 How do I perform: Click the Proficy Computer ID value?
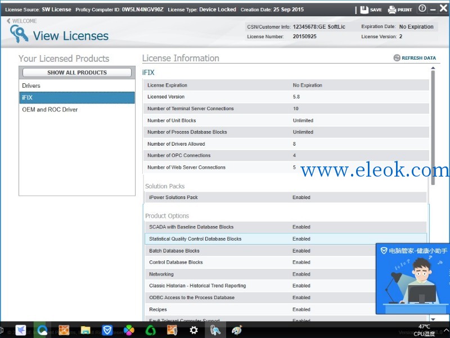point(143,10)
